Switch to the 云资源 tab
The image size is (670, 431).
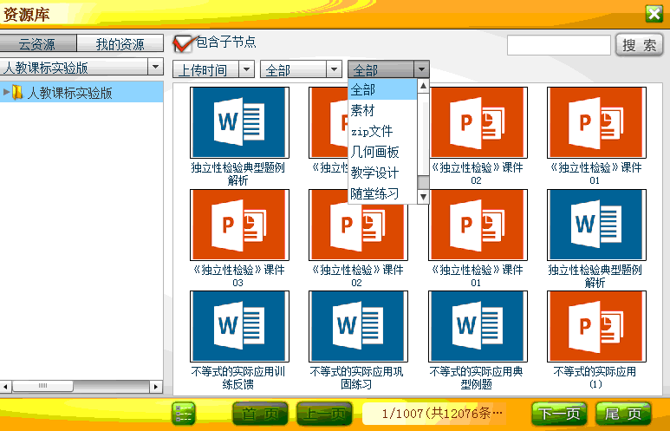point(37,44)
